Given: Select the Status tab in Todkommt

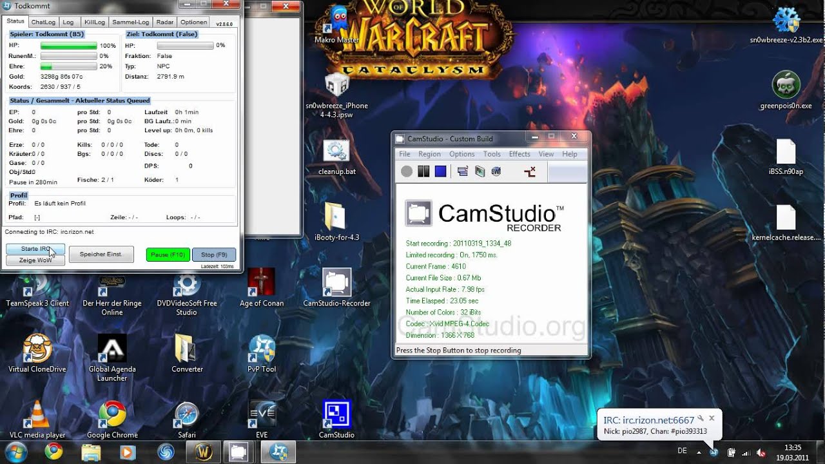Looking at the screenshot, I should pyautogui.click(x=15, y=21).
